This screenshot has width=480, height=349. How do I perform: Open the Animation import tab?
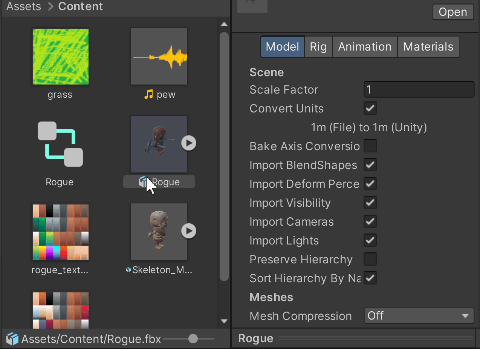[364, 46]
